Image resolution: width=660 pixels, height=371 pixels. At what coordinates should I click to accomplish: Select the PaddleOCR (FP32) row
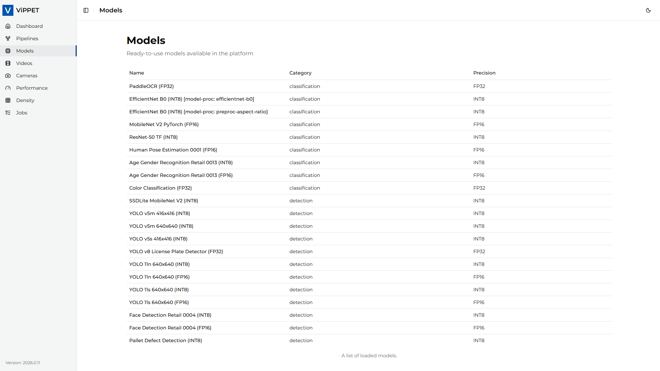click(x=369, y=86)
